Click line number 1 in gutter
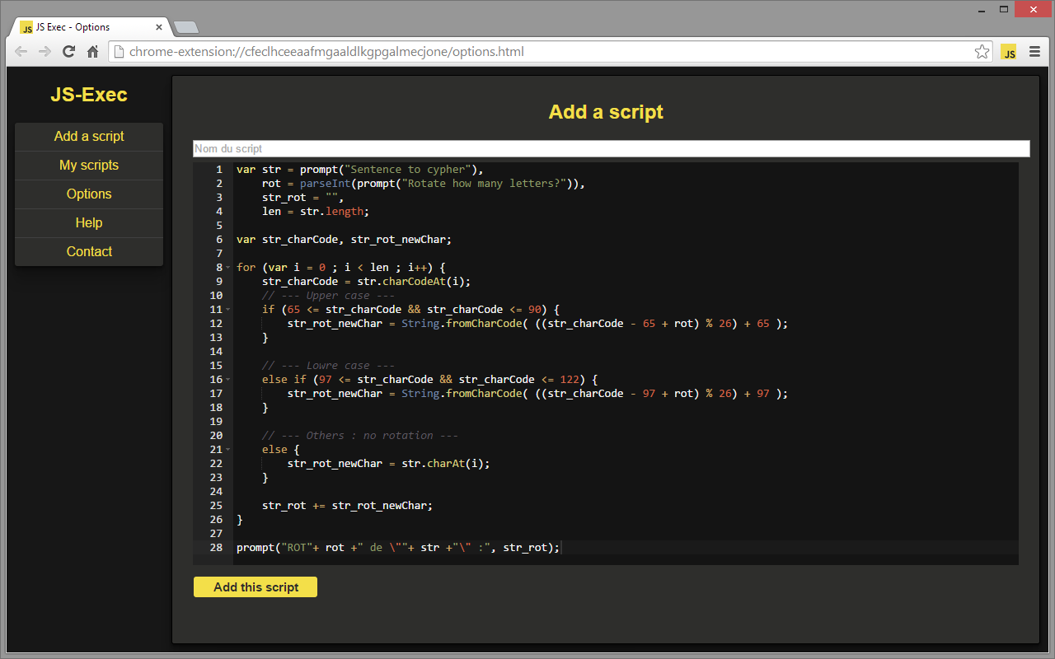Image resolution: width=1055 pixels, height=659 pixels. point(219,170)
